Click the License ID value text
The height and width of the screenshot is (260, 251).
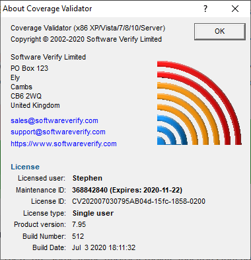point(139,201)
